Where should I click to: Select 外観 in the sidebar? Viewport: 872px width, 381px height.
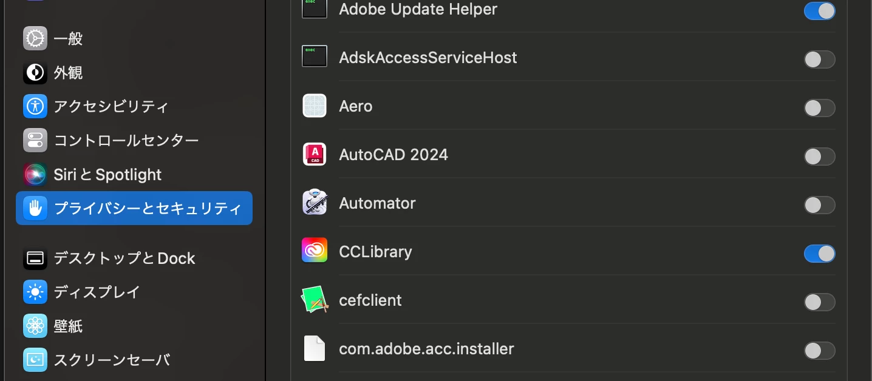point(134,73)
